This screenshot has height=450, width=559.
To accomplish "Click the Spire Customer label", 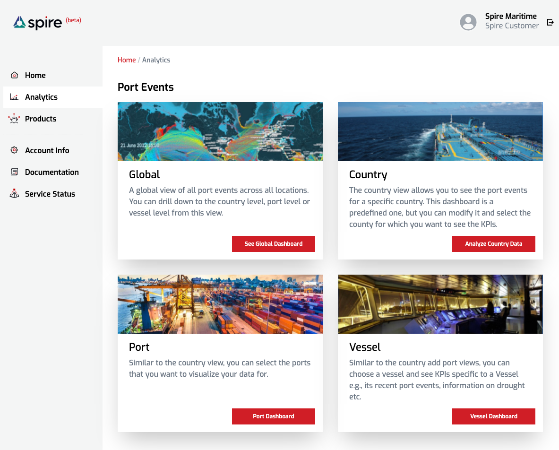I will coord(512,26).
